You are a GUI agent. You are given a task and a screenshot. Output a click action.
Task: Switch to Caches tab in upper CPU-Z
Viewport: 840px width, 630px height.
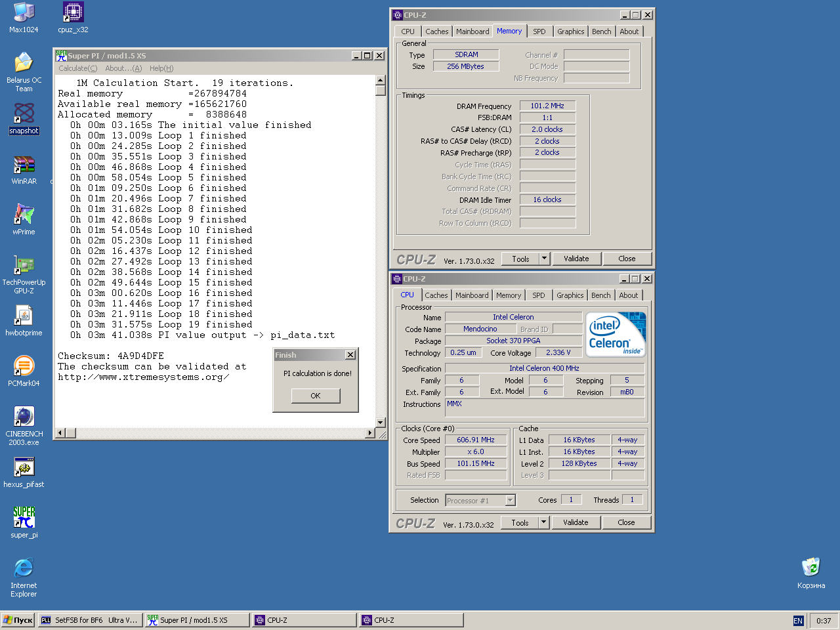[x=436, y=31]
